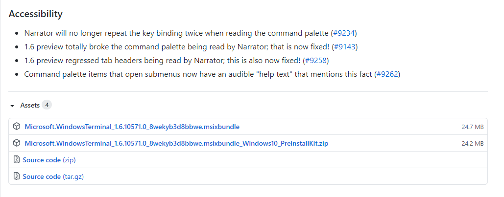The height and width of the screenshot is (197, 504).
Task: Follow the #9258 issue reference
Action: coord(316,60)
